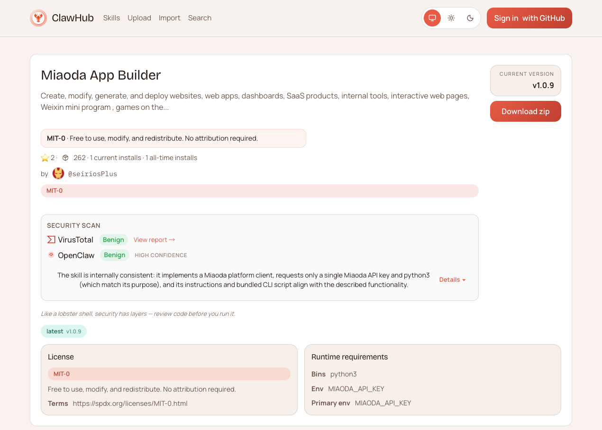Expand the security scan Details dropdown
This screenshot has width=602, height=430.
click(452, 279)
